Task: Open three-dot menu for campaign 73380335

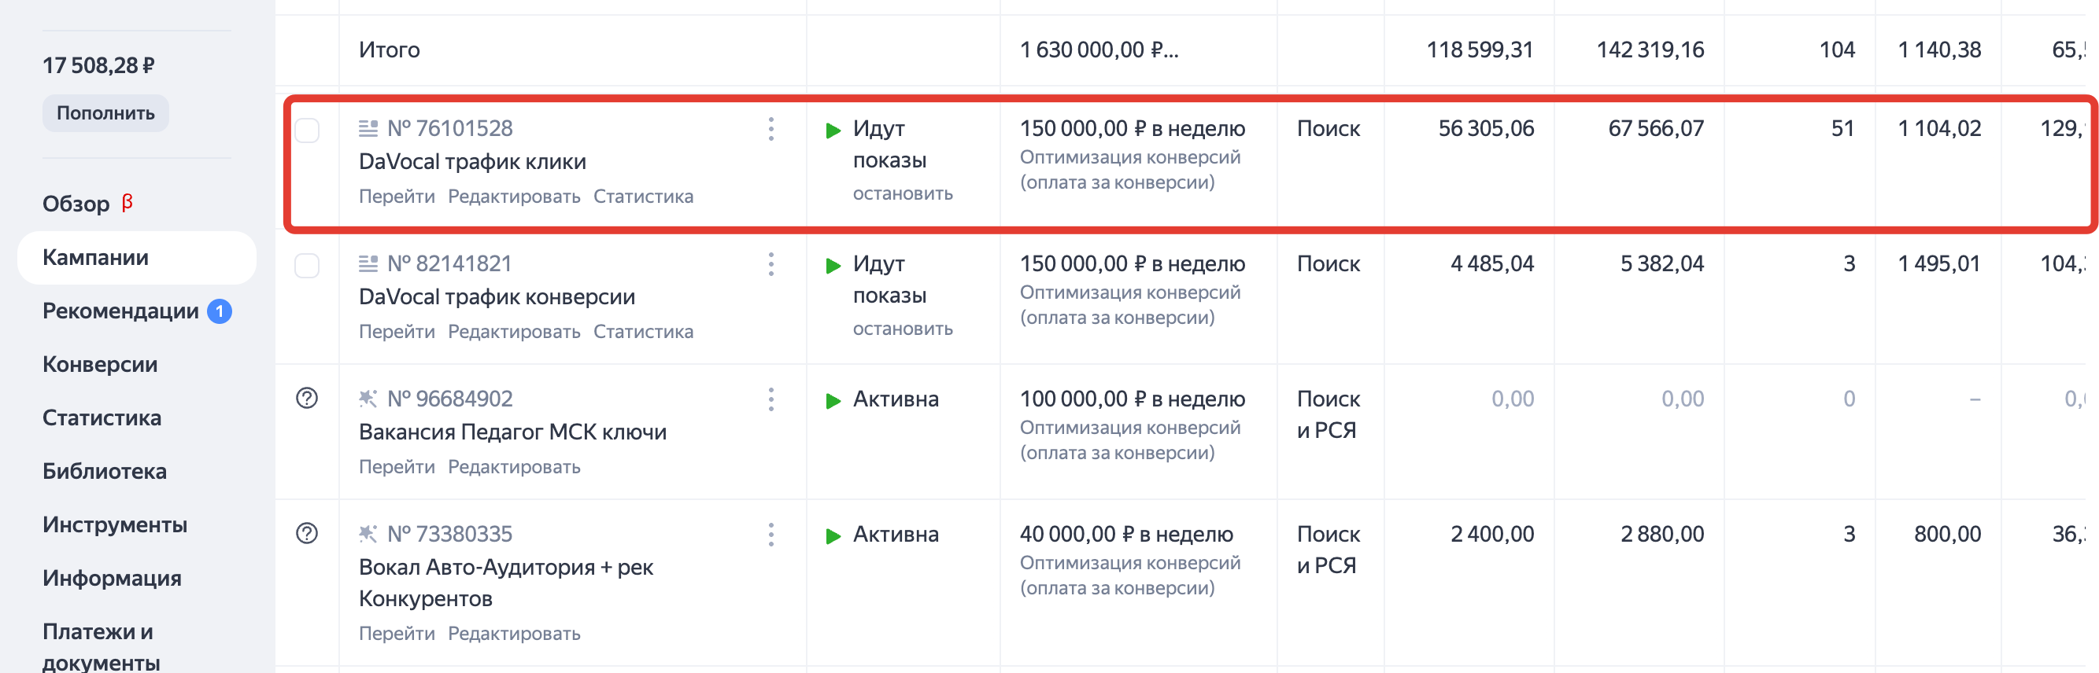Action: point(770,534)
